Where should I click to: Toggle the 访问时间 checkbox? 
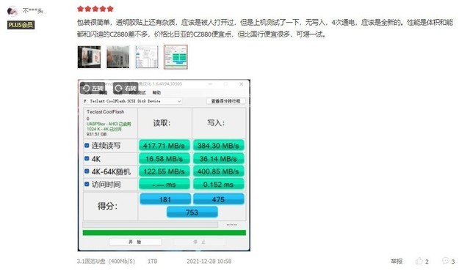click(x=87, y=184)
